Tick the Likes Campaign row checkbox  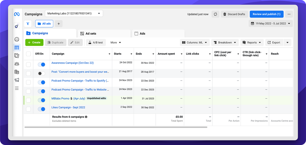(x=28, y=109)
